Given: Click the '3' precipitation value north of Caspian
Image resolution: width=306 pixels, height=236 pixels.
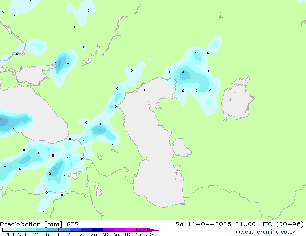Looking at the screenshot, I should [183, 72].
